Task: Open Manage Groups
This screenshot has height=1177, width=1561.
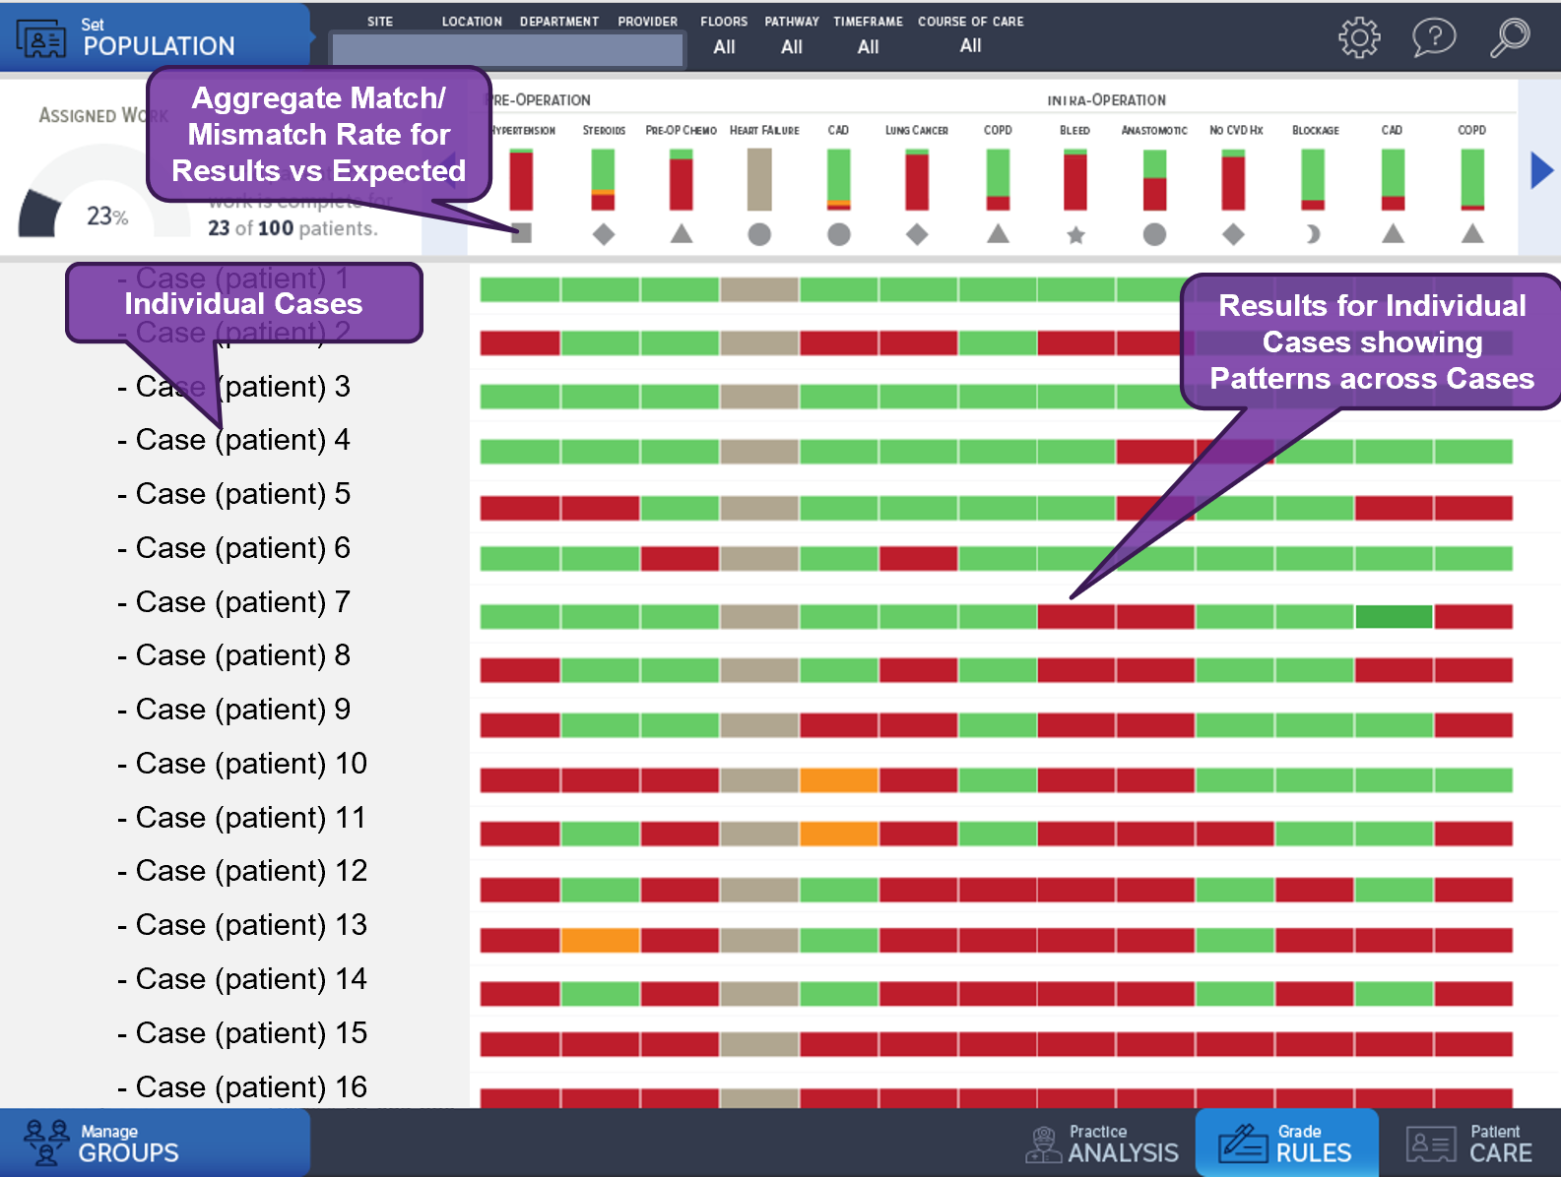Action: coord(156,1143)
